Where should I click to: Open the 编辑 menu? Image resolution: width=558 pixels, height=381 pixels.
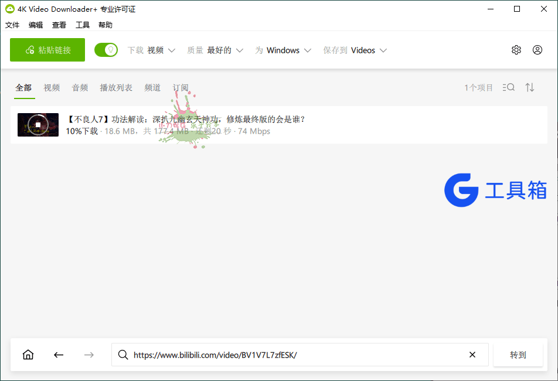coord(36,25)
